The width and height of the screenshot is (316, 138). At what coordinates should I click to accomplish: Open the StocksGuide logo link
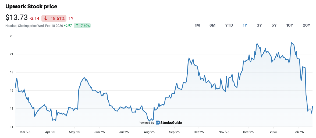(169, 122)
